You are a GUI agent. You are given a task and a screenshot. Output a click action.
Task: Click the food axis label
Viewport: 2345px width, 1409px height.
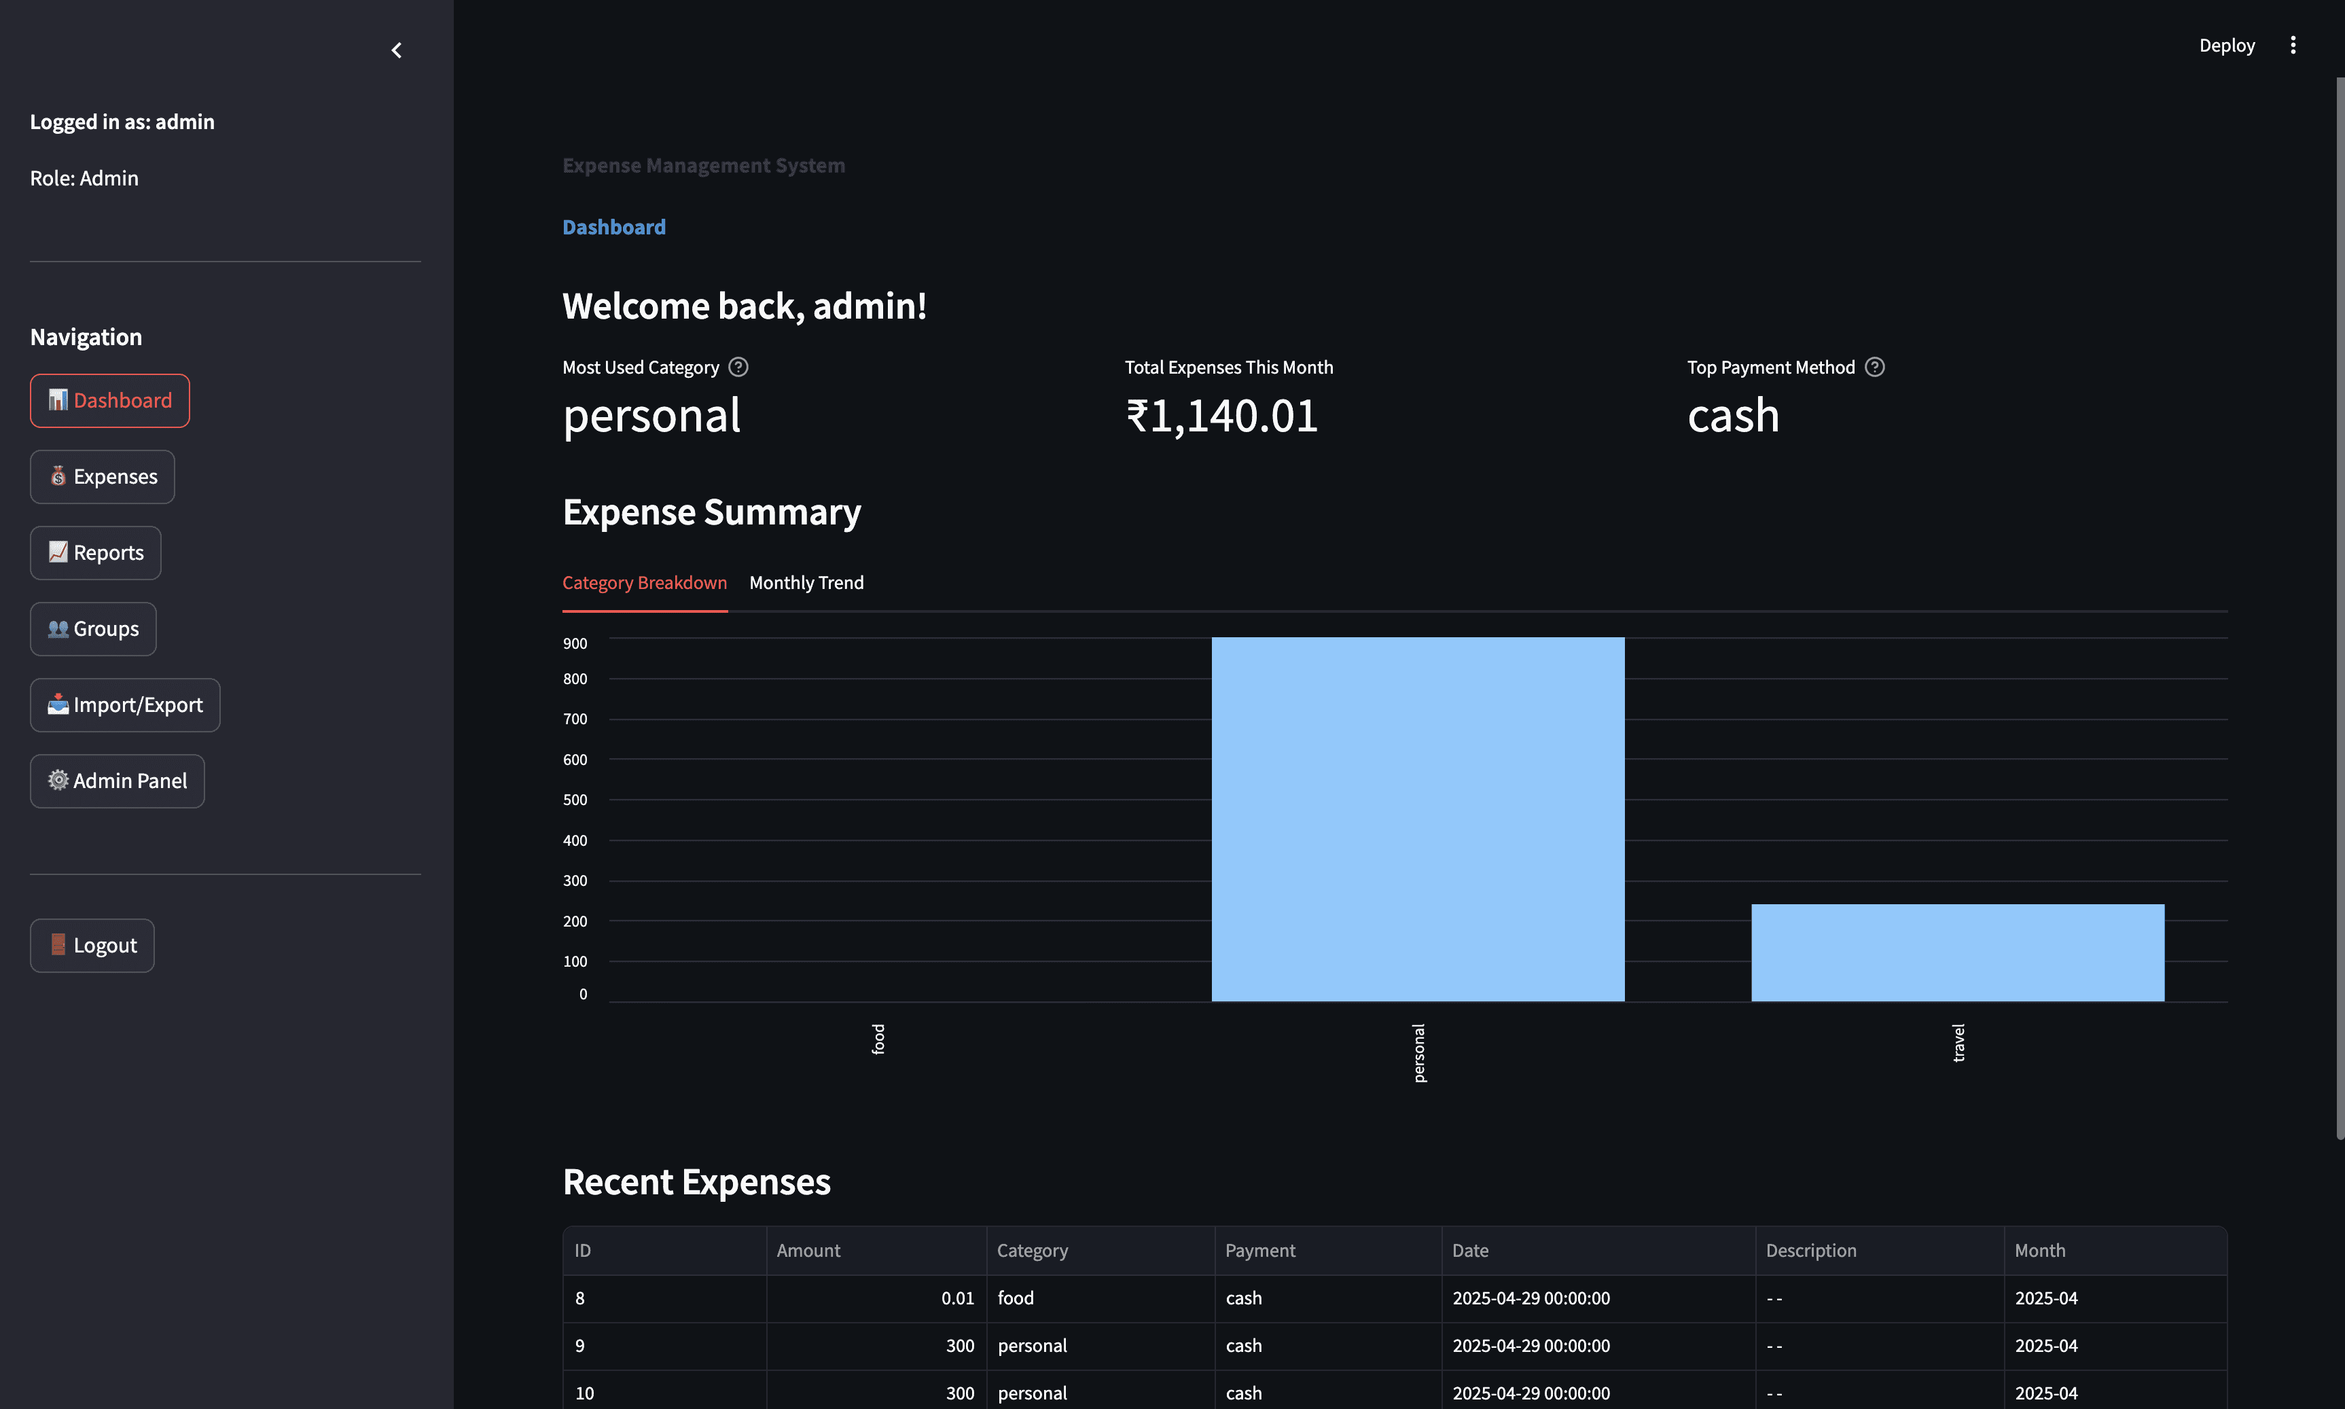[x=878, y=1039]
